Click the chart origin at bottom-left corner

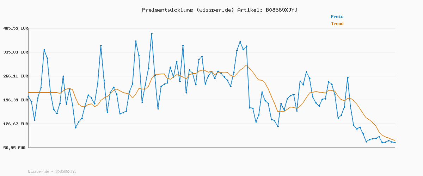click(28, 148)
